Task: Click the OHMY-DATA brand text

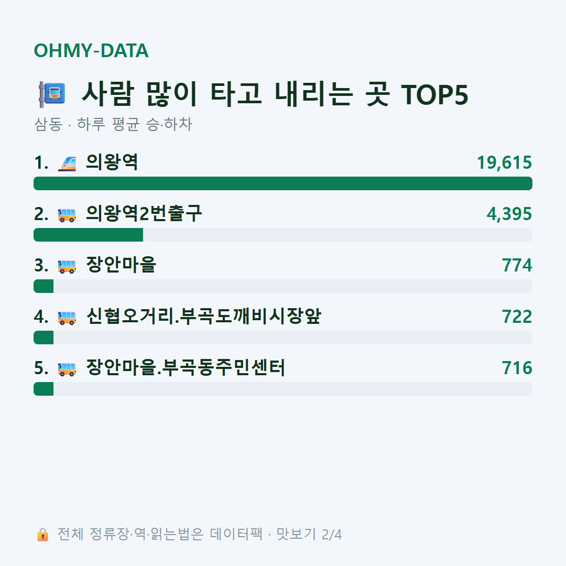Action: click(91, 50)
